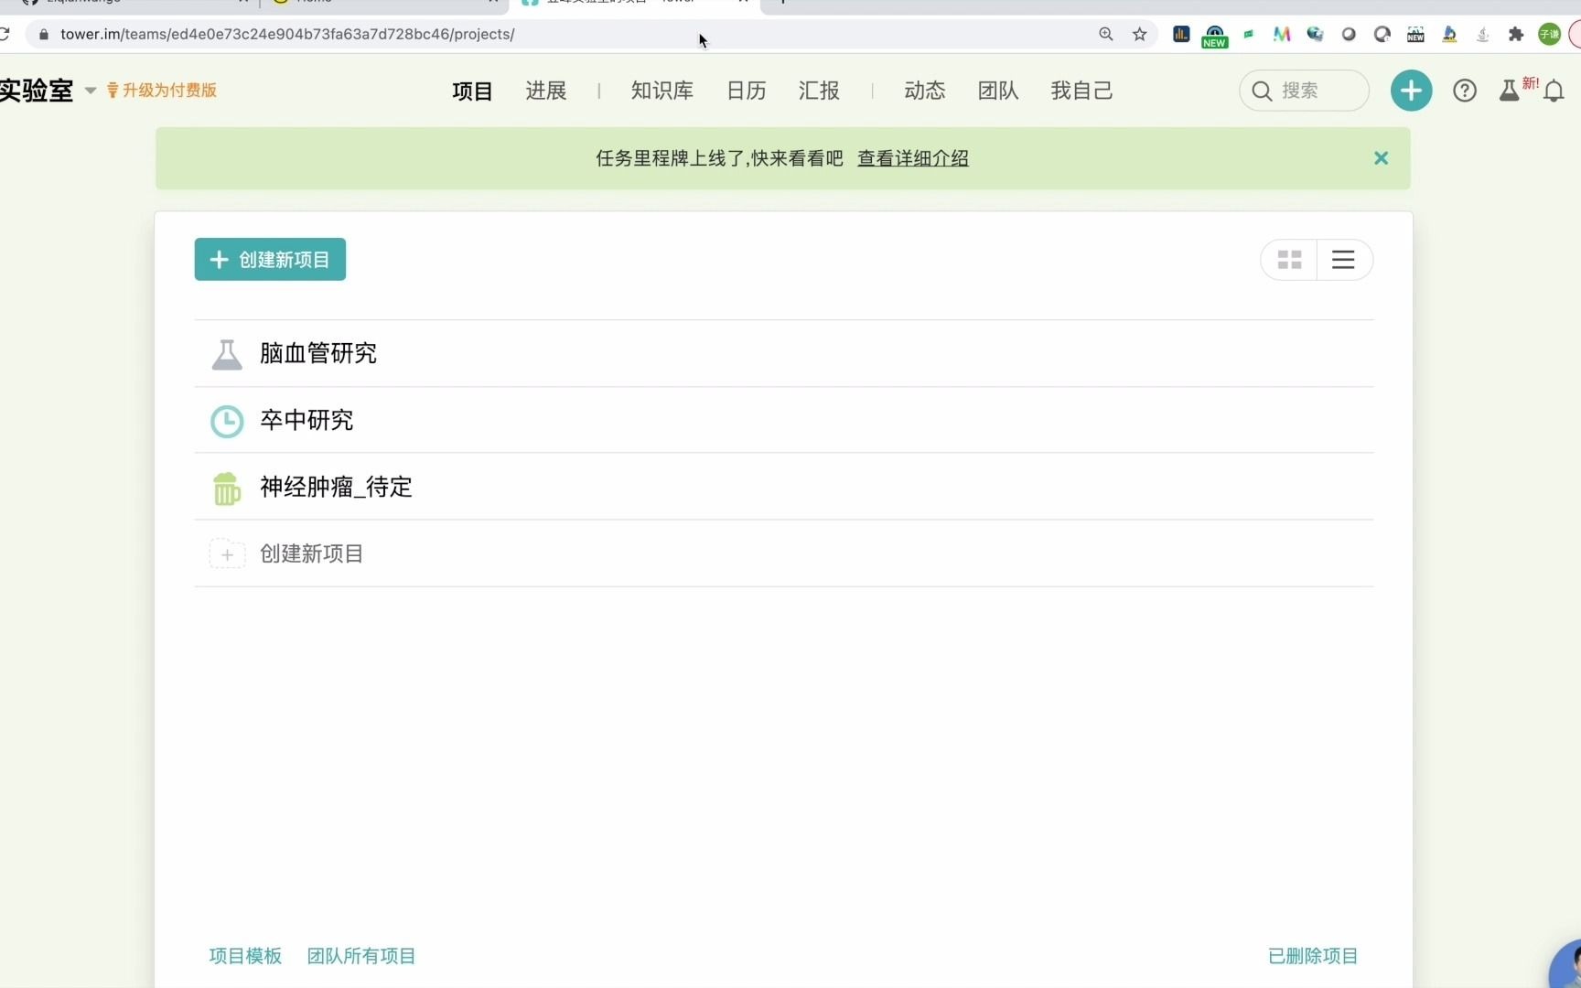
Task: Open the 项目 tab
Action: [472, 91]
